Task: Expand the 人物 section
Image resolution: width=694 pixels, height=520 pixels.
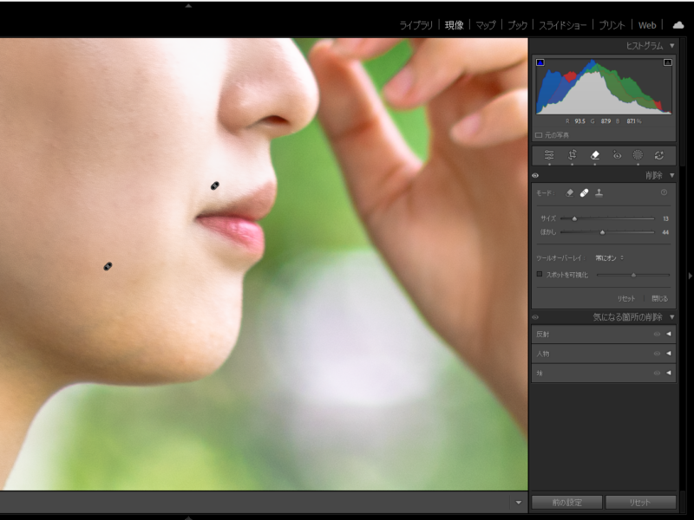Action: coord(669,354)
